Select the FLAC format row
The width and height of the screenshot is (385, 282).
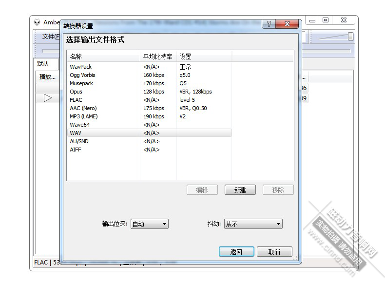click(x=76, y=100)
